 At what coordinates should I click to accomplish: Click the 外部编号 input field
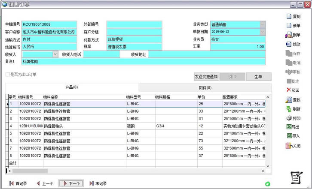click(135, 24)
